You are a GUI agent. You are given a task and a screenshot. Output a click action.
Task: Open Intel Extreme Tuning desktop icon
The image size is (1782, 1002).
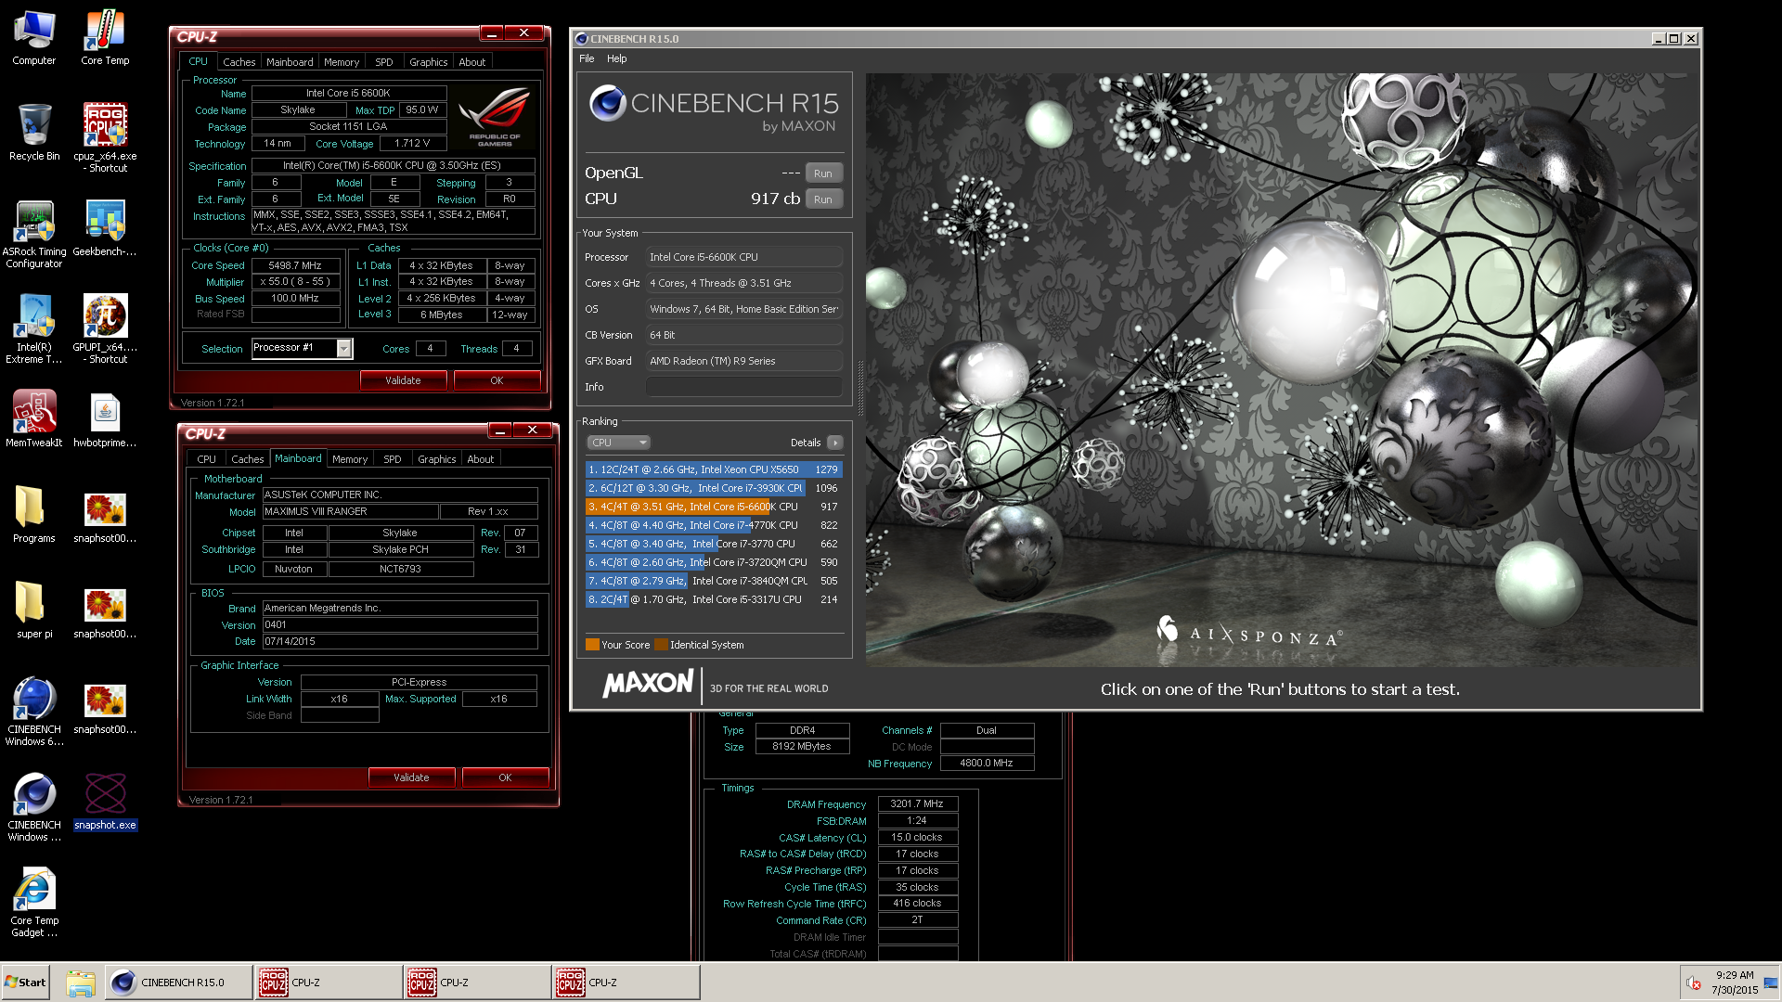34,329
